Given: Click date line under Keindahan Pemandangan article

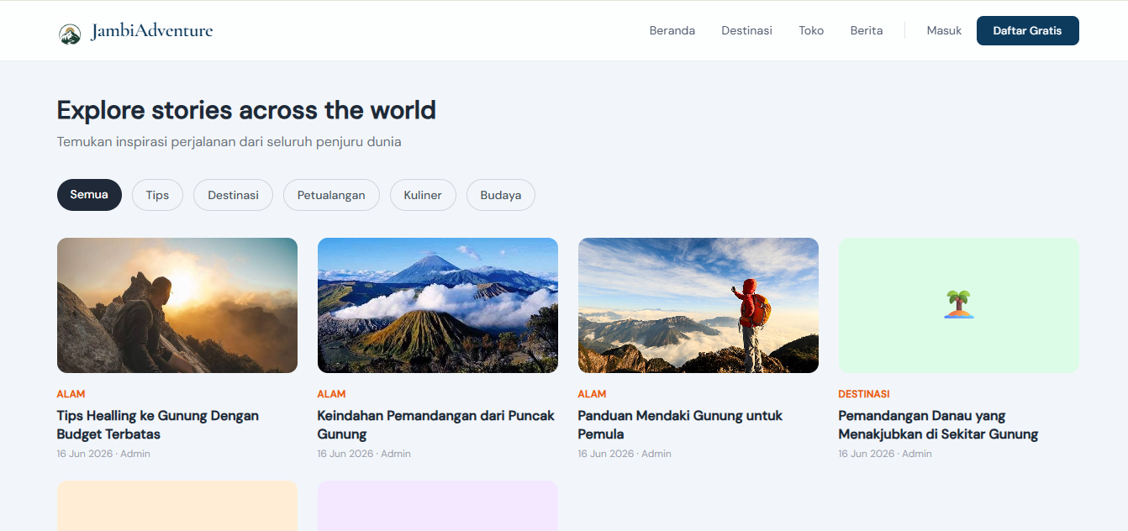Looking at the screenshot, I should click(x=364, y=454).
